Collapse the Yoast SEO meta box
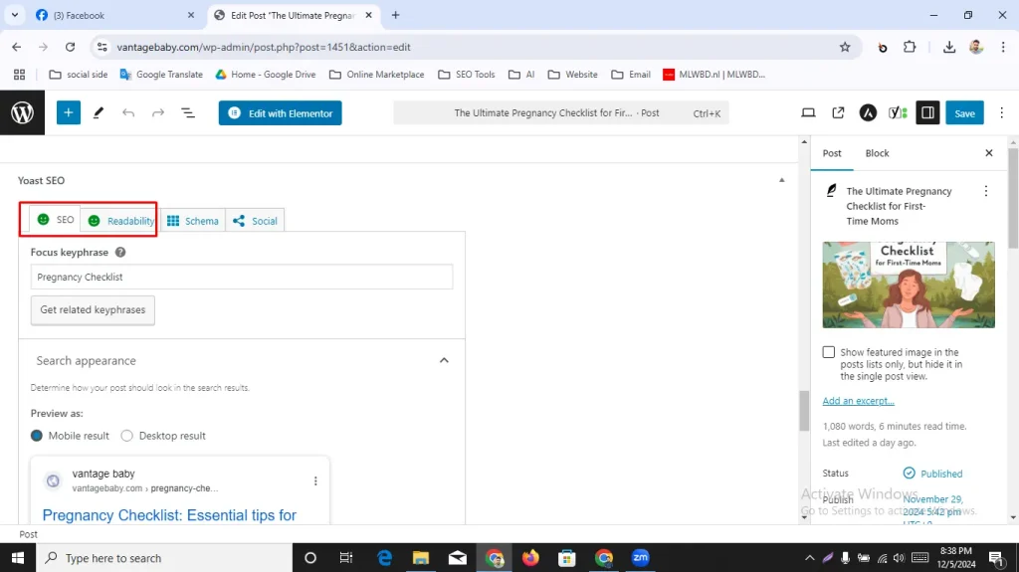This screenshot has width=1019, height=572. pyautogui.click(x=782, y=180)
